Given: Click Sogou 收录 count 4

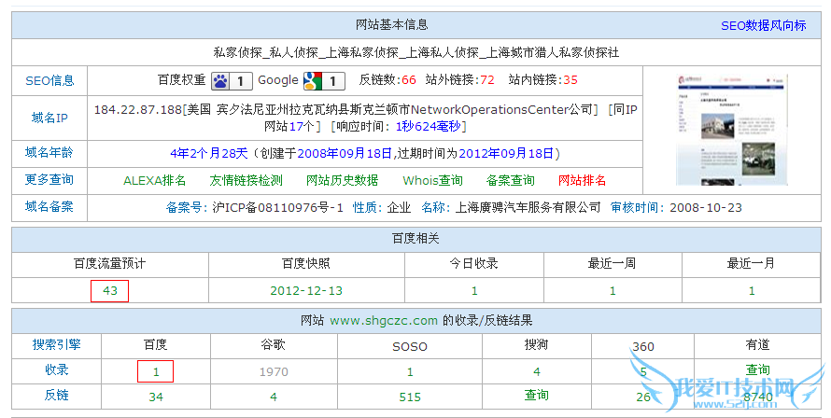Looking at the screenshot, I should click(x=537, y=372).
